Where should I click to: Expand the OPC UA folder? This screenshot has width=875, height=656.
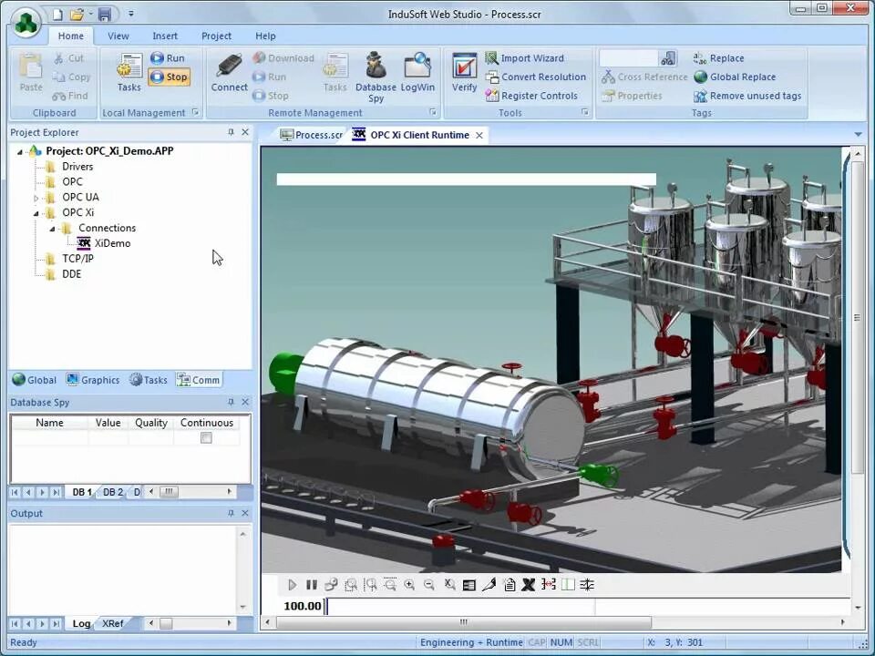pos(36,198)
